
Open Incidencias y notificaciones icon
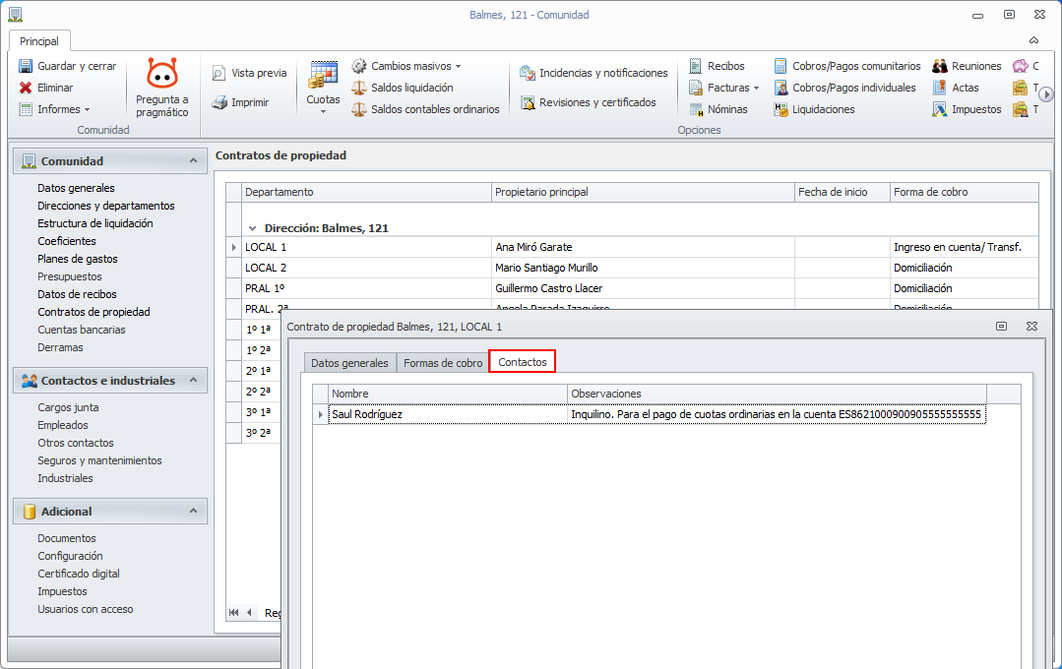(x=528, y=73)
